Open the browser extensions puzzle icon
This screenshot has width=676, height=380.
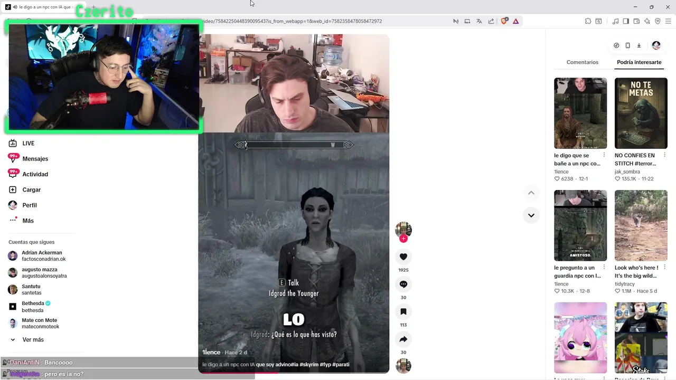click(x=588, y=21)
